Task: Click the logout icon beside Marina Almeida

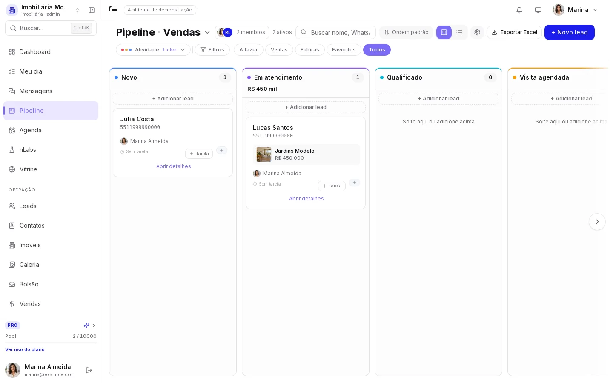Action: point(89,370)
